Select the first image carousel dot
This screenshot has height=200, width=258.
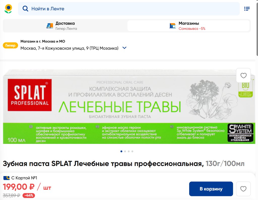click(x=121, y=151)
